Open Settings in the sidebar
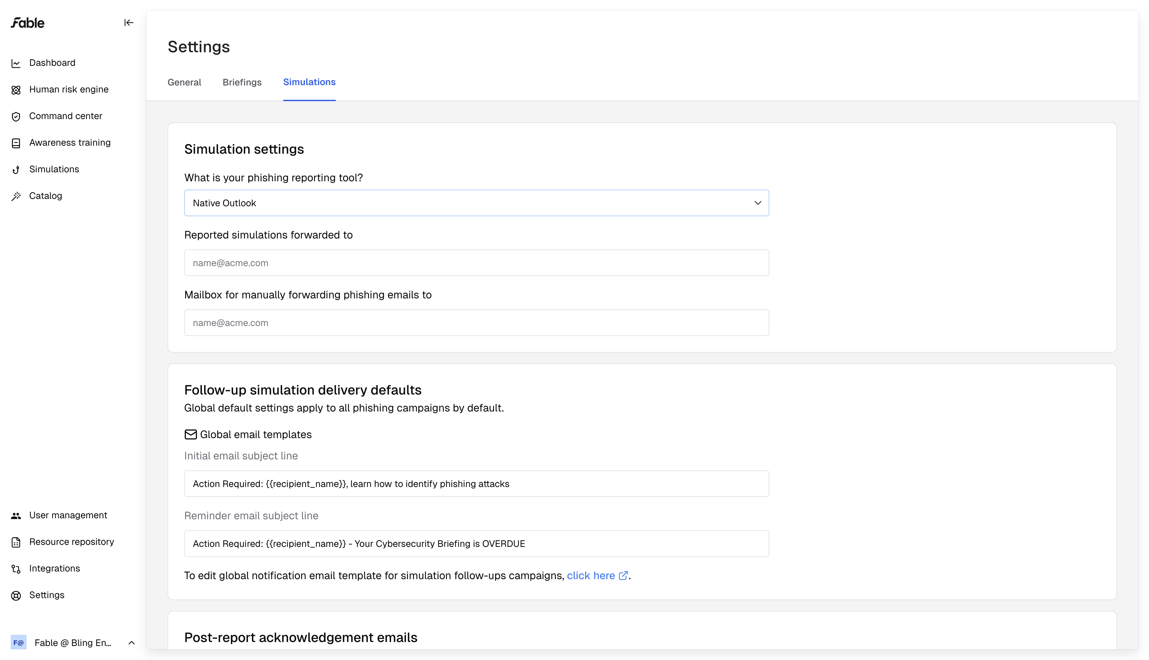The image size is (1149, 660). point(47,595)
